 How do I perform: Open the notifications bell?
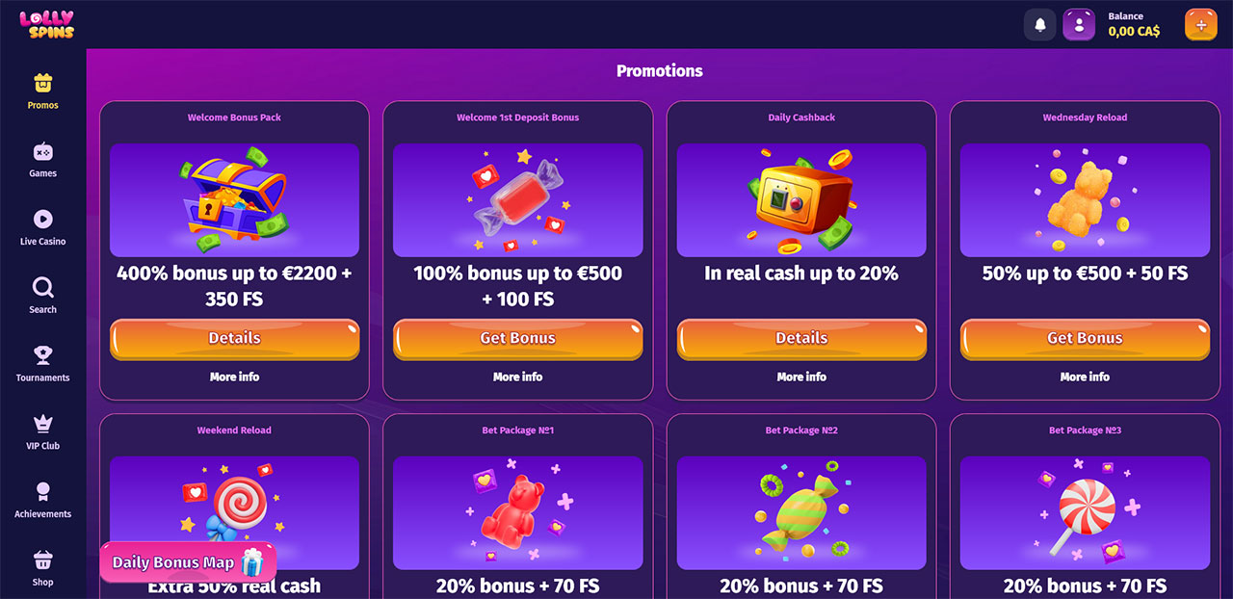pos(1039,25)
